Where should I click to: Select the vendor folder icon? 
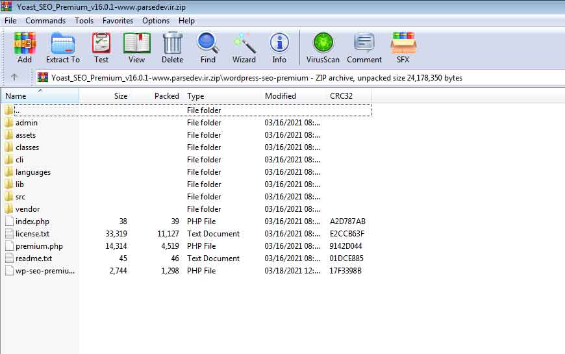tap(9, 209)
